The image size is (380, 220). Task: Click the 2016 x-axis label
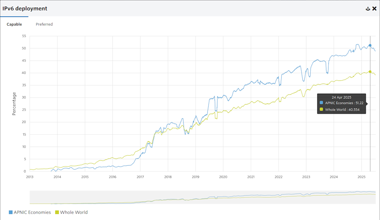113,177
